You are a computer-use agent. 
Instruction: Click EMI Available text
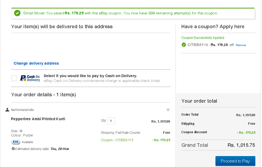[x=27, y=142]
